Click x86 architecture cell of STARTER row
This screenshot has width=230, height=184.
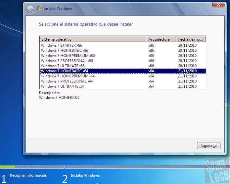151,45
